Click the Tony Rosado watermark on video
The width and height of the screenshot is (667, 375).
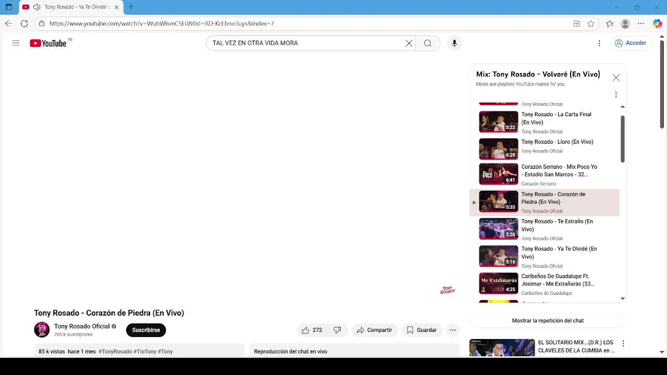[448, 290]
